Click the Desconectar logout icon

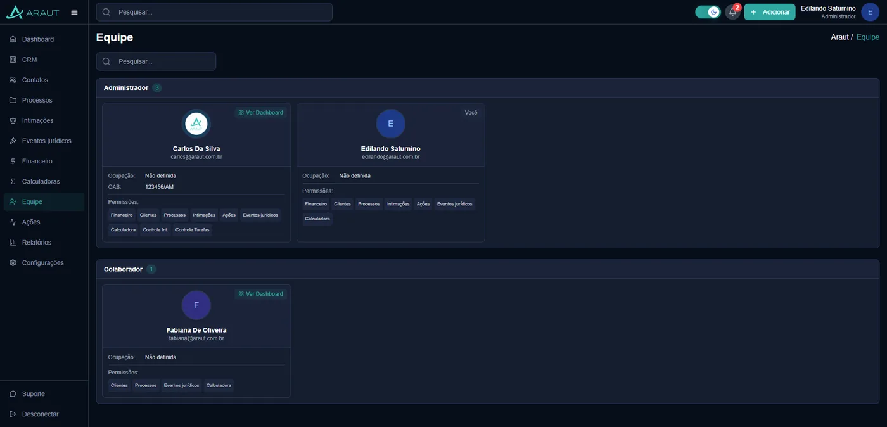[x=13, y=414]
